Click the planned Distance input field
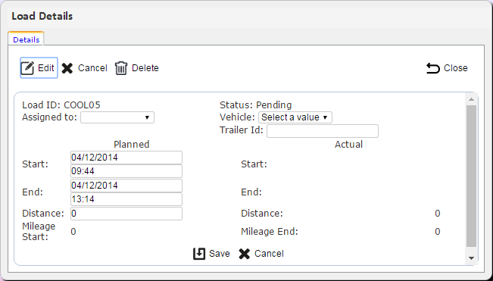 tap(126, 214)
